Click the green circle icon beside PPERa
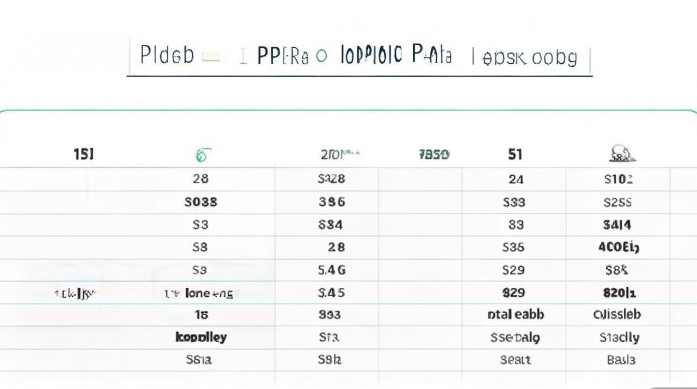The image size is (697, 389). 322,56
